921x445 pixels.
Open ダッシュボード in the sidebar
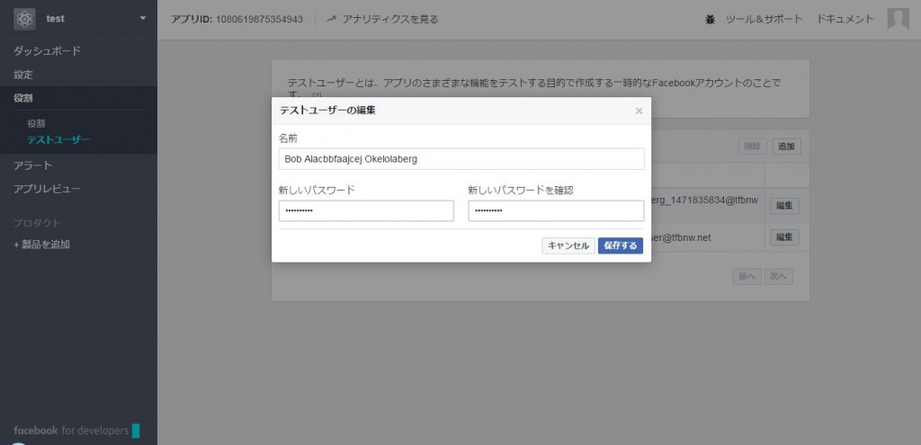[47, 51]
